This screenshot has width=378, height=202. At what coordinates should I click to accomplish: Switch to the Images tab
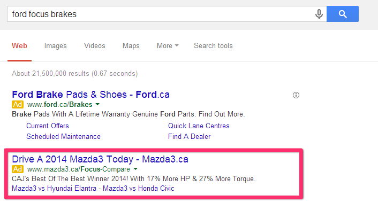56,46
